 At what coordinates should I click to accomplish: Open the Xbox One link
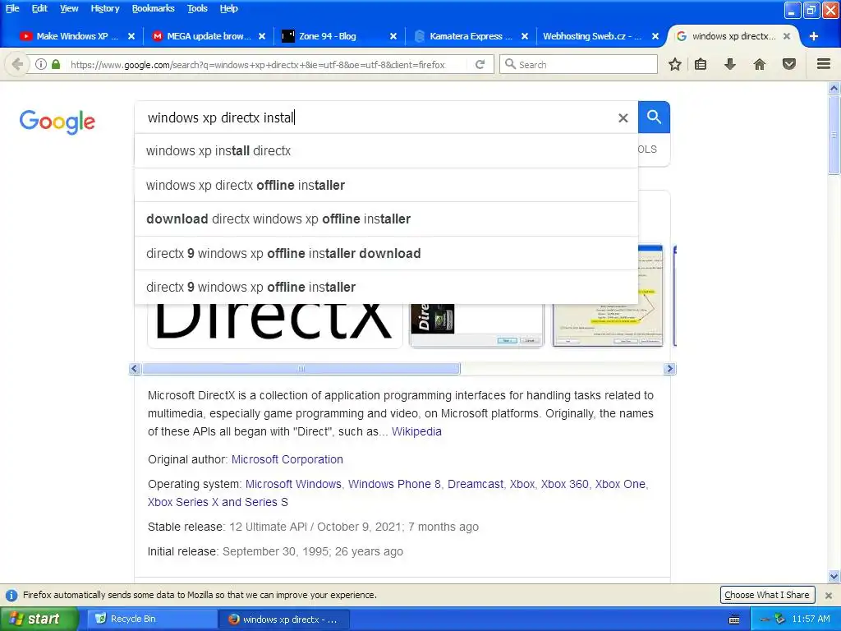pos(620,484)
